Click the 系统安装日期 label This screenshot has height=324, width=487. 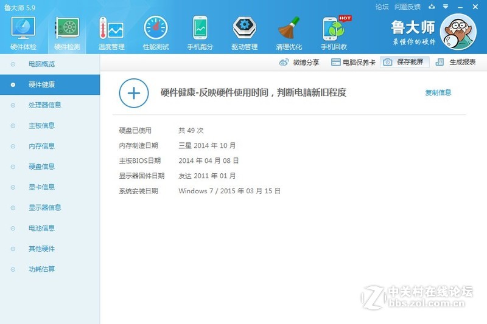point(139,191)
